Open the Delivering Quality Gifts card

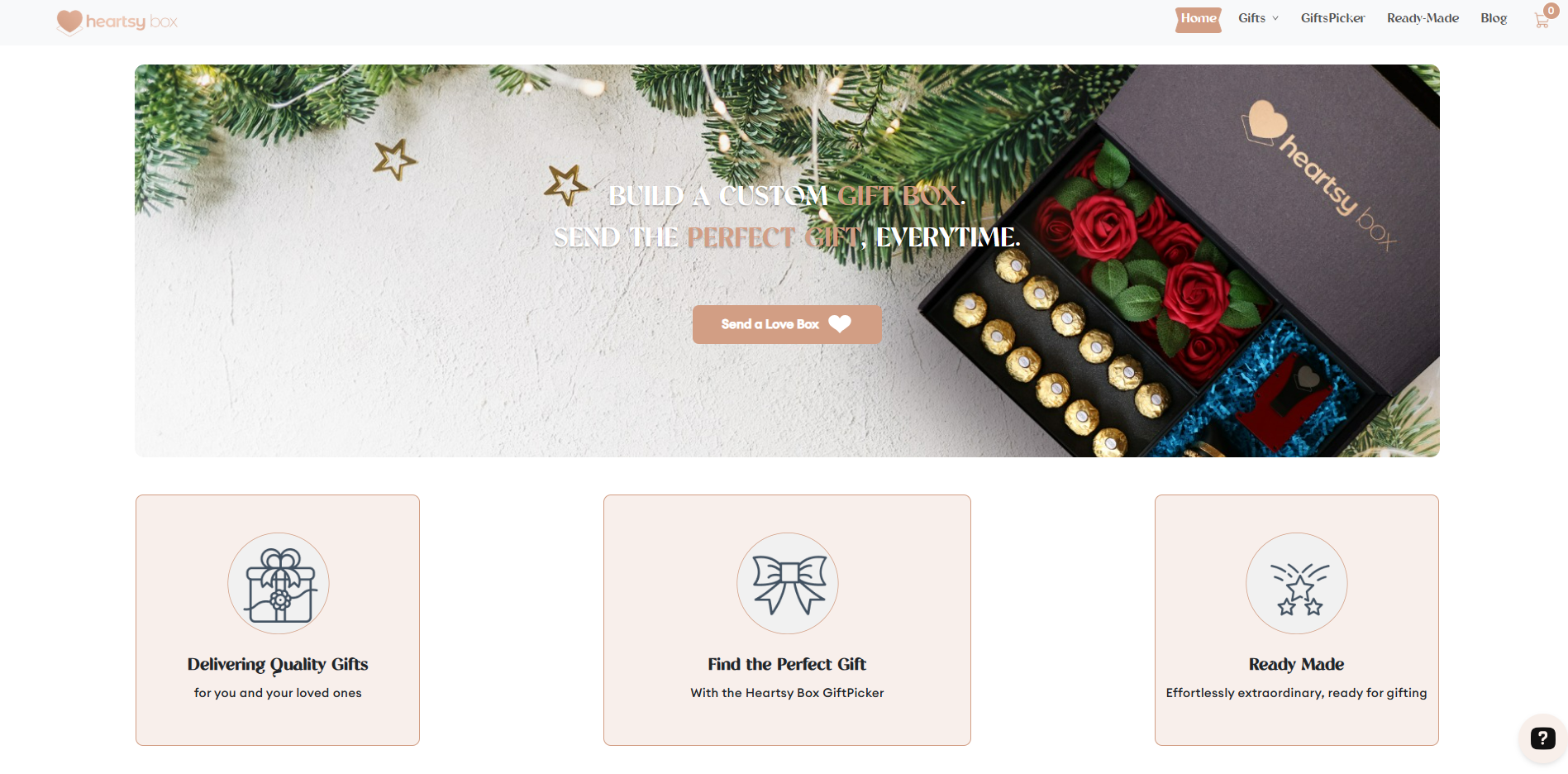point(278,620)
